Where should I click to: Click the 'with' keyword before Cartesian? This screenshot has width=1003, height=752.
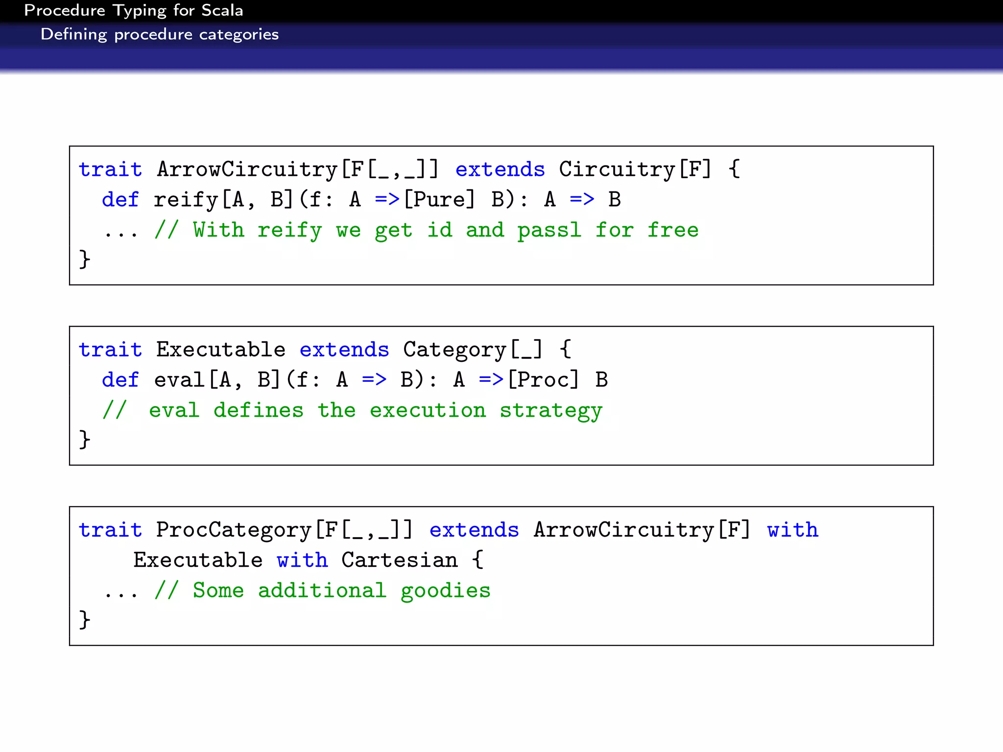[x=302, y=560]
